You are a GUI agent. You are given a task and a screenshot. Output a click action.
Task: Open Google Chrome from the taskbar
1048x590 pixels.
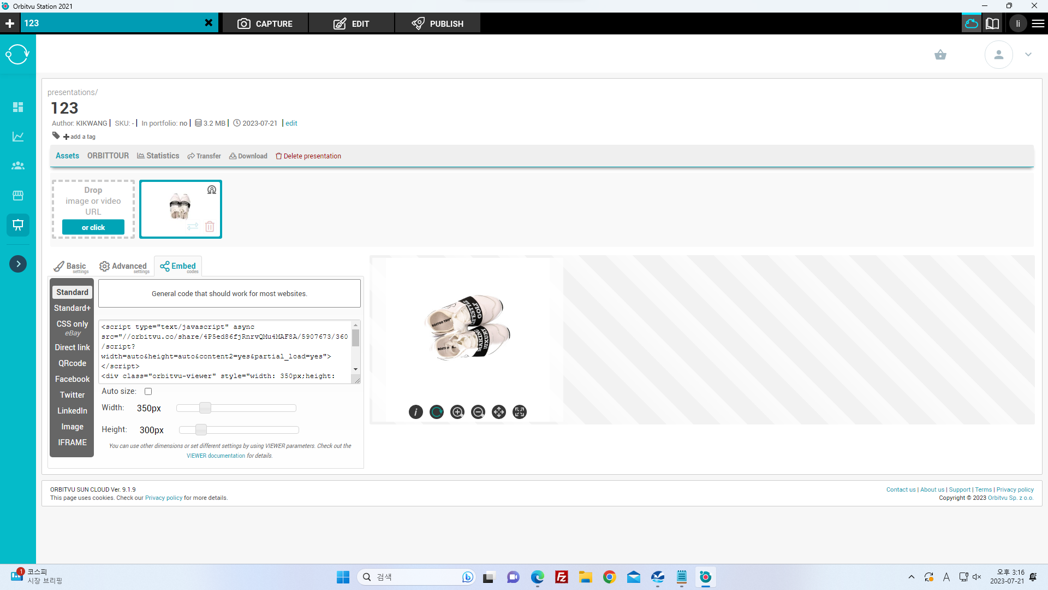coord(609,577)
